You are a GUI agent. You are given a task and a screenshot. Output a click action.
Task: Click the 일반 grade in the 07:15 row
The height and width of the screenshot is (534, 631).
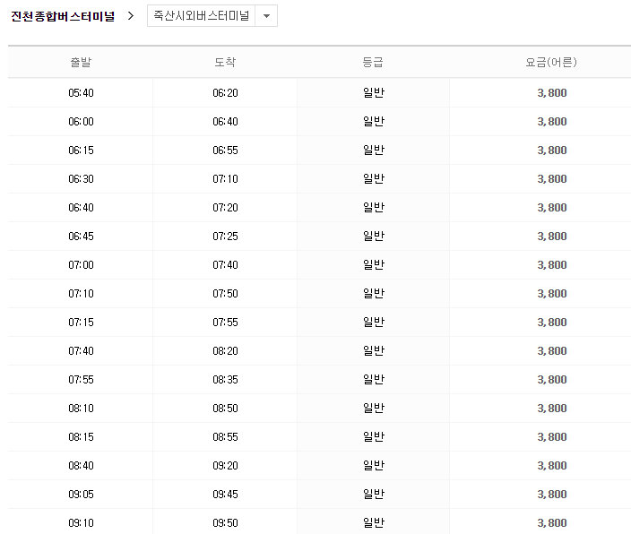point(373,323)
